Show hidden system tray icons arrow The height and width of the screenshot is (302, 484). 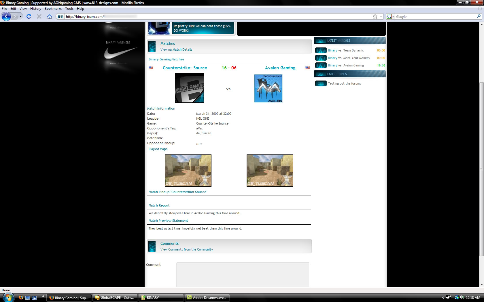coord(443,298)
